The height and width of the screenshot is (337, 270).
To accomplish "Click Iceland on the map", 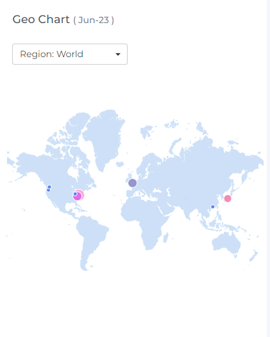I will coord(120,164).
